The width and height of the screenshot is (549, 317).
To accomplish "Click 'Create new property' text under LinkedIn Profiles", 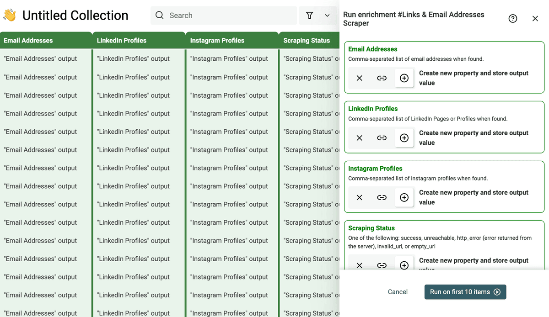I will click(474, 138).
